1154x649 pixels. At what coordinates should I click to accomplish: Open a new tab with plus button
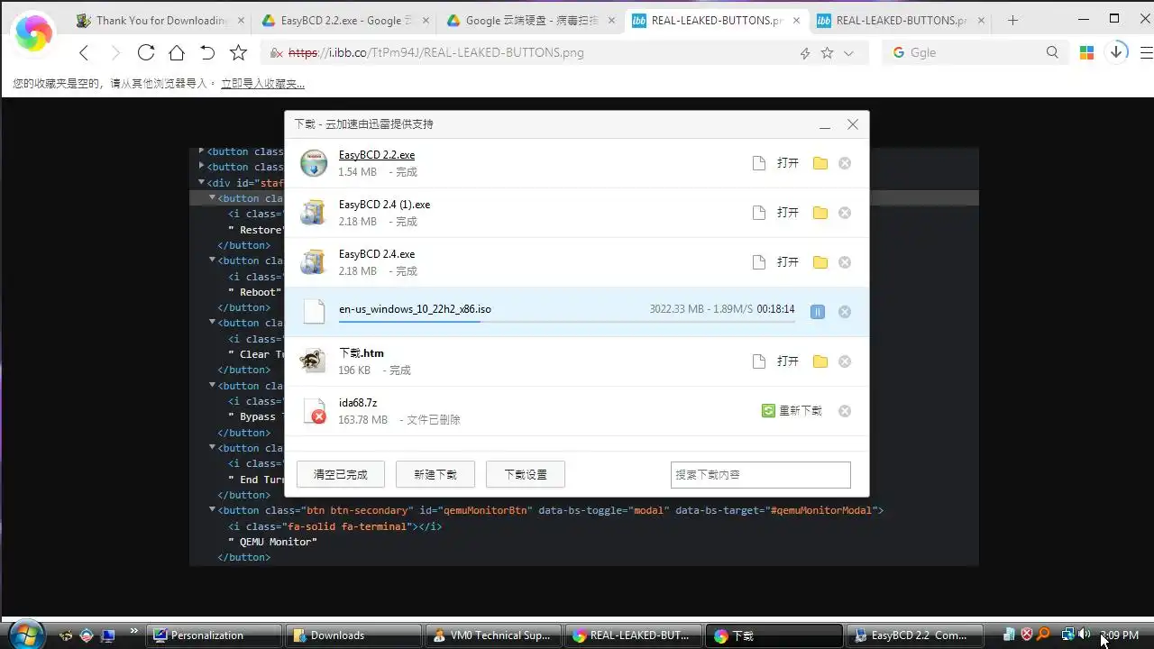pos(1012,21)
